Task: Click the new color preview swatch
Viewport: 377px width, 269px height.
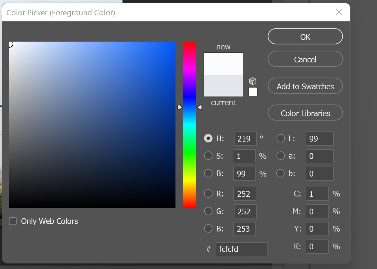Action: point(223,64)
